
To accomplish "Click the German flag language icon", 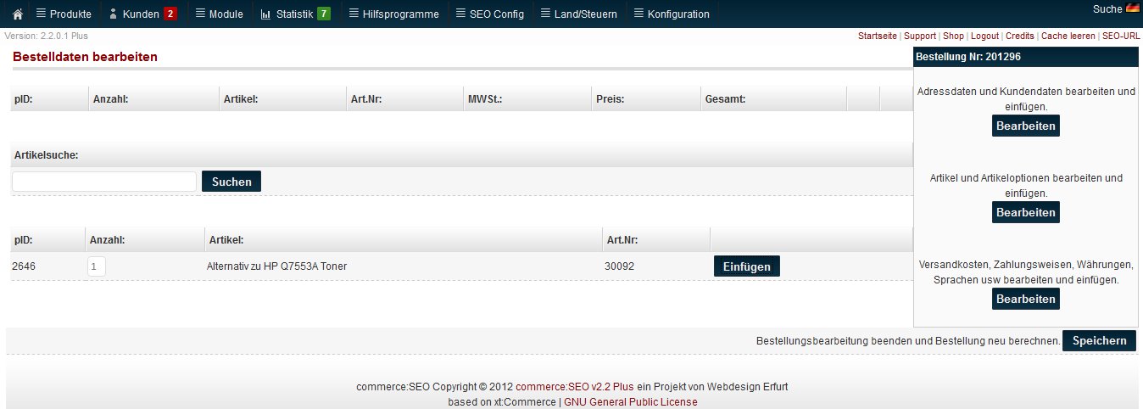I will 1133,9.
